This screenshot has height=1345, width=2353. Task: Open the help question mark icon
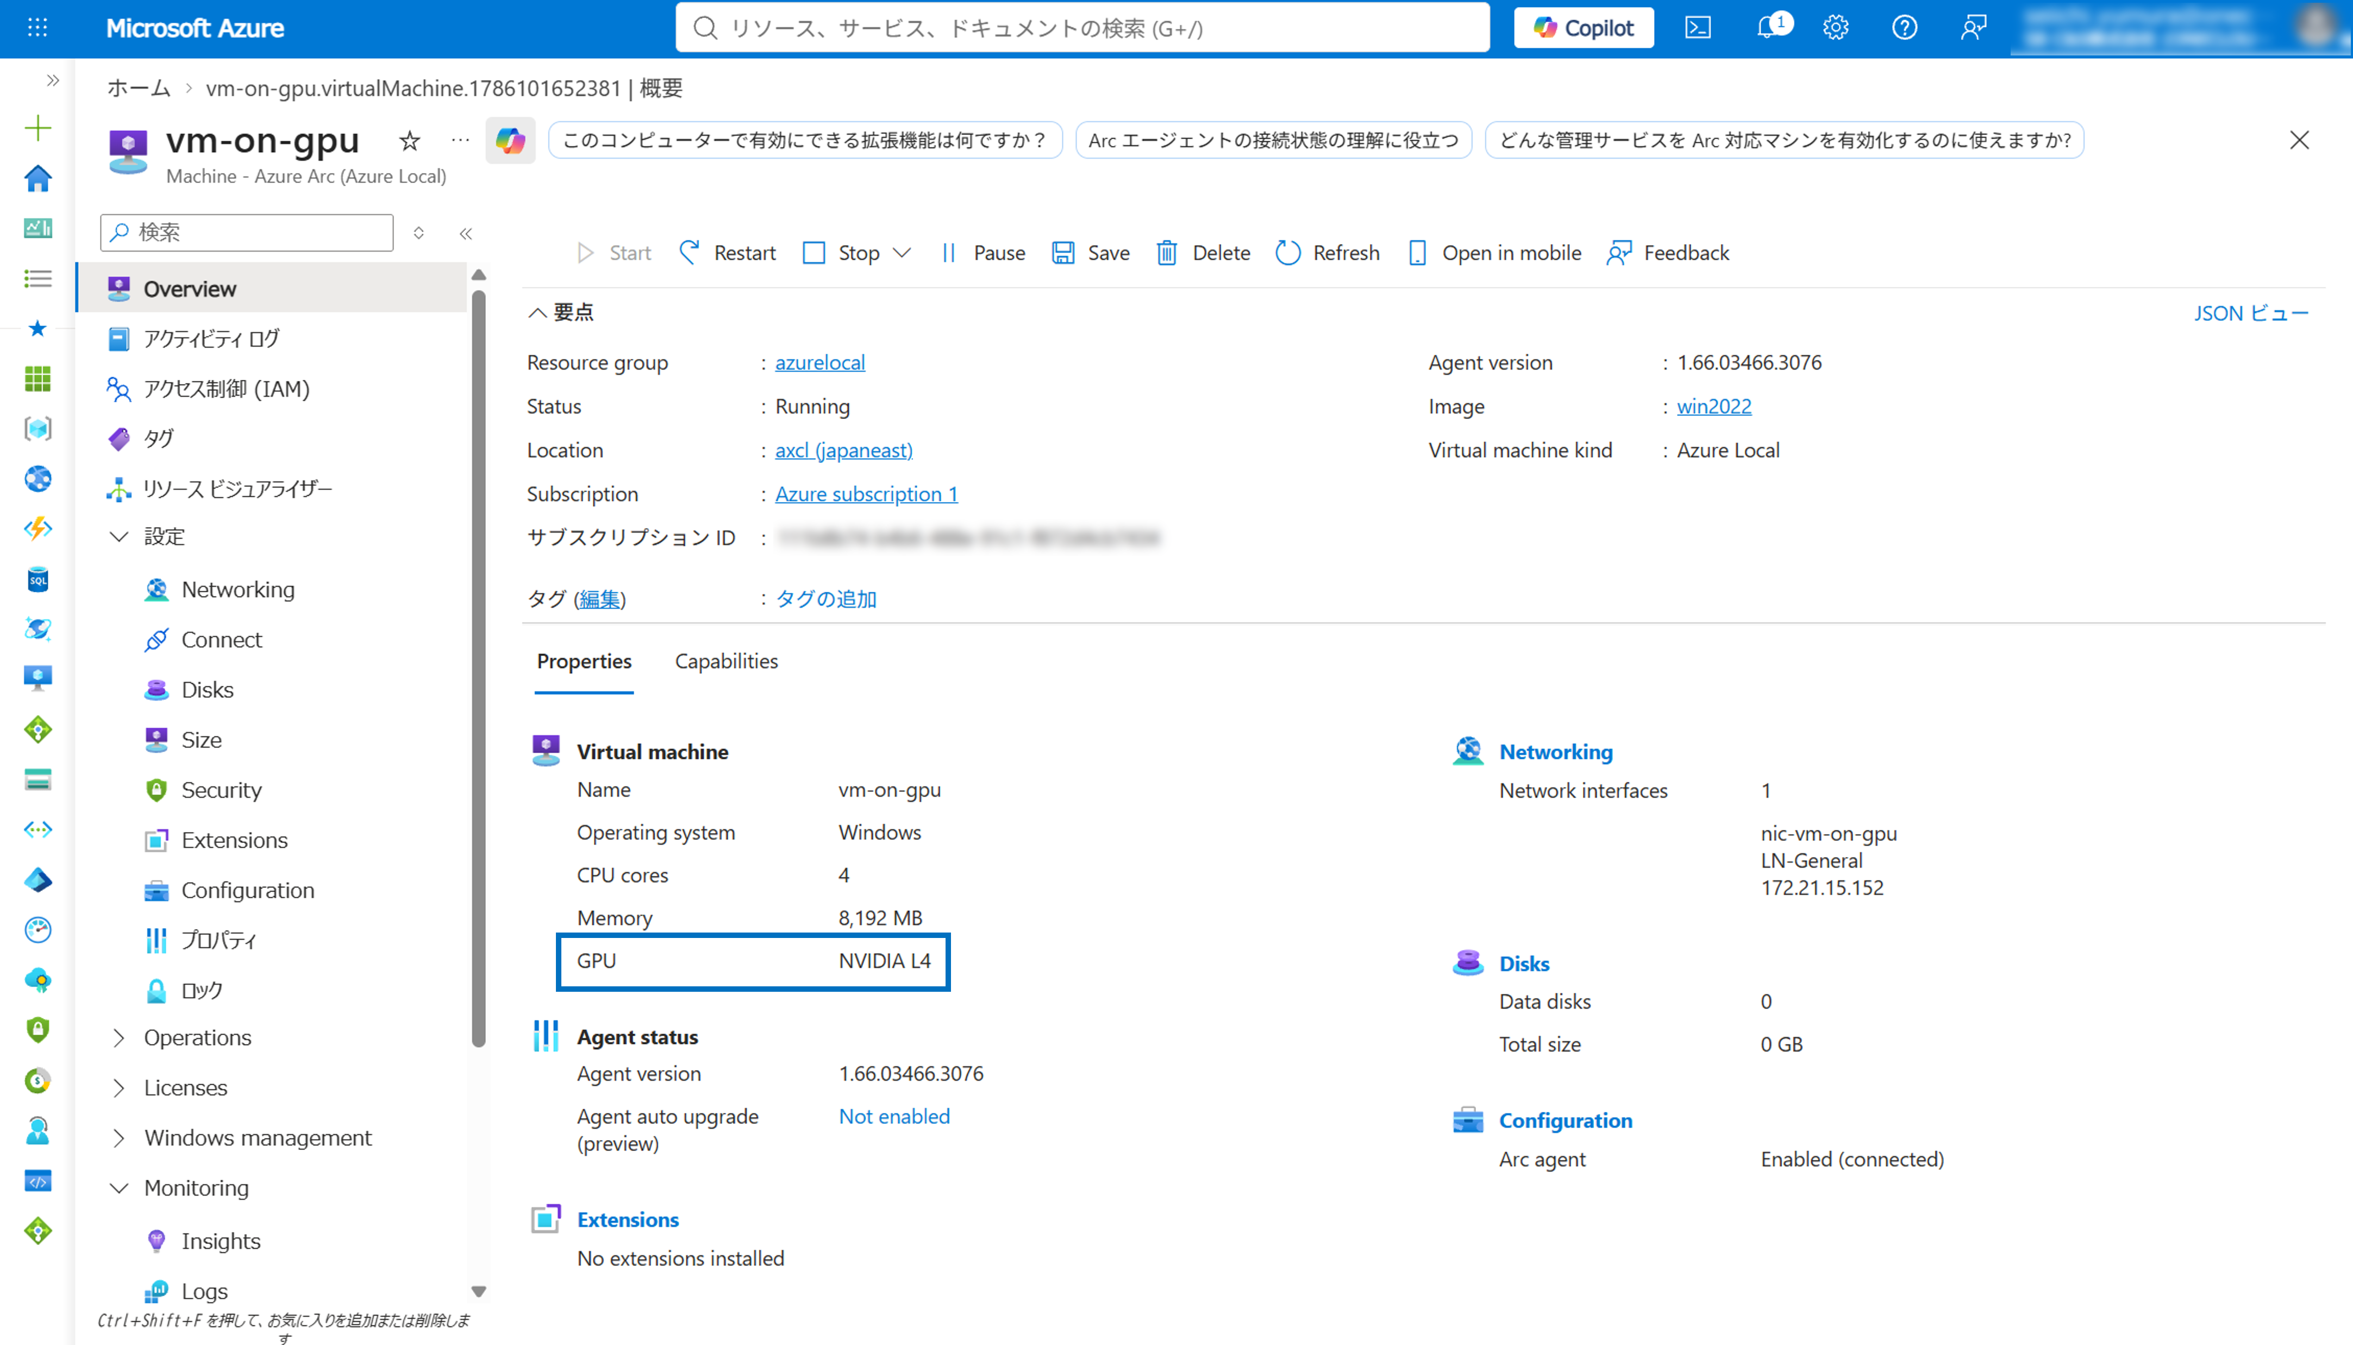point(1904,28)
